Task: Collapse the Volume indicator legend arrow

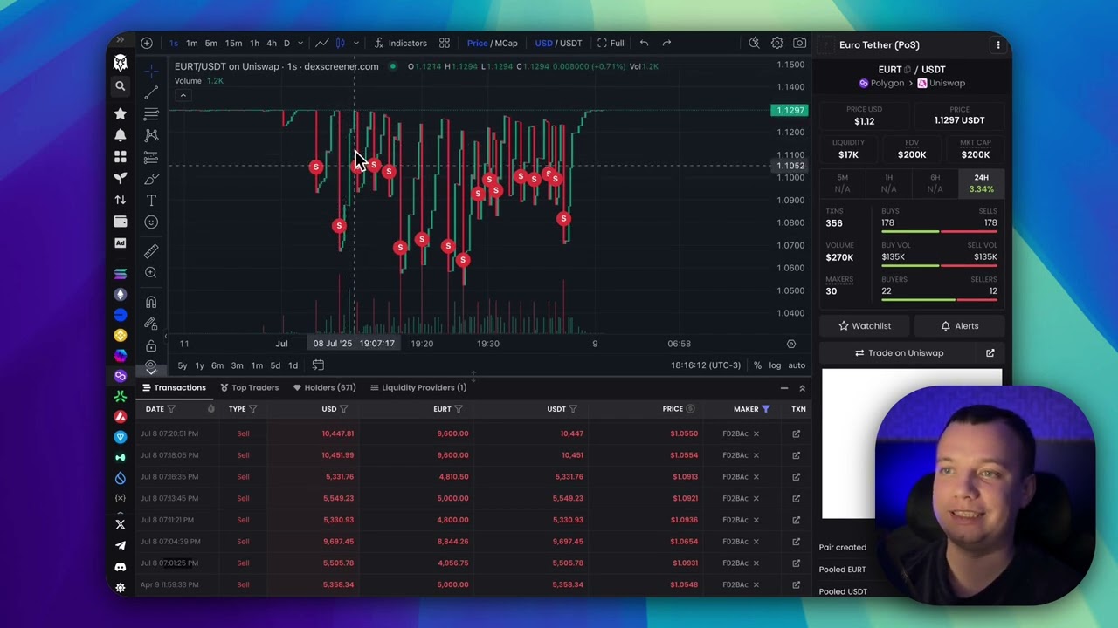Action: [183, 95]
